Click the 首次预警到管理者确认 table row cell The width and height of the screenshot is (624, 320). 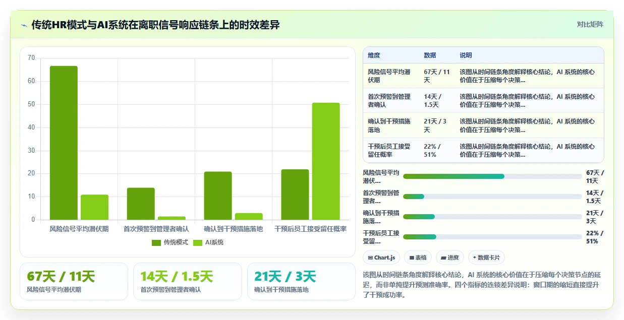391,101
